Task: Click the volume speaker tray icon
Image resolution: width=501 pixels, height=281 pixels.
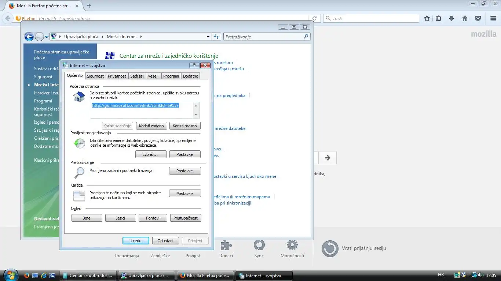Action: [481, 275]
